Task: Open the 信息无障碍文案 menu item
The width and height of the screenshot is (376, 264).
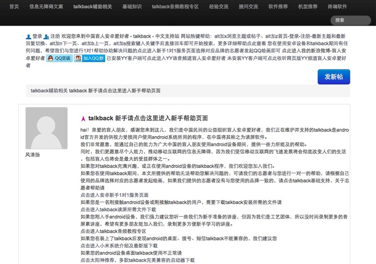Action: coord(46,6)
